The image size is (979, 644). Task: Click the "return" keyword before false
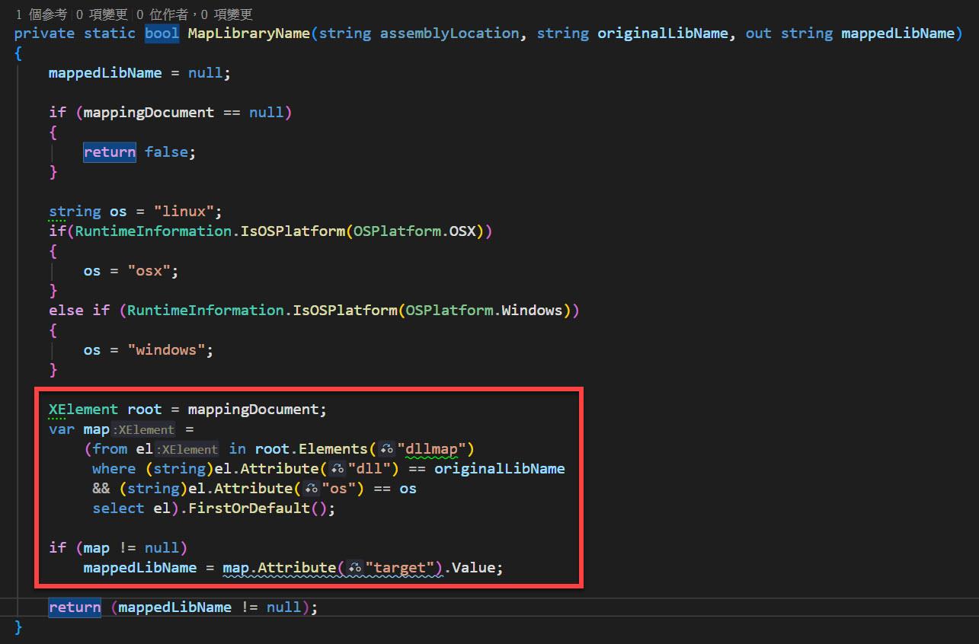tap(110, 152)
